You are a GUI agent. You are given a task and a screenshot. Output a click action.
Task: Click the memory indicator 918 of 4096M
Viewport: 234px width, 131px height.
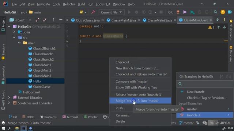coord(220,123)
